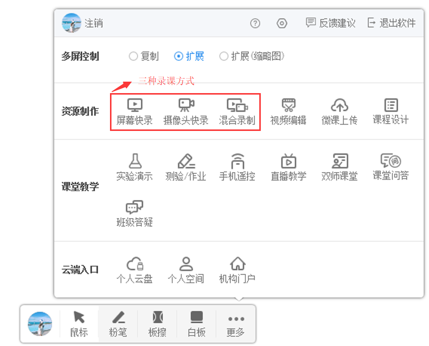Start 直播教学 live teaching

pyautogui.click(x=288, y=167)
